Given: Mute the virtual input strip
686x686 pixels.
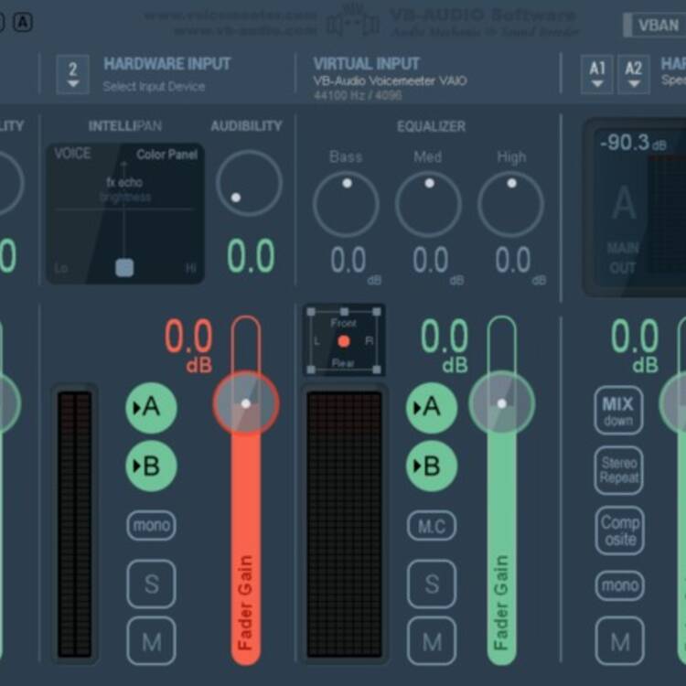Looking at the screenshot, I should tap(432, 641).
